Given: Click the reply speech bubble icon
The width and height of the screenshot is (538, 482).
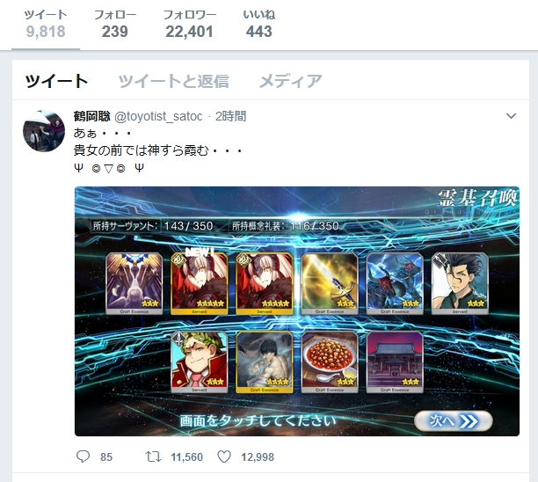Looking at the screenshot, I should [83, 456].
